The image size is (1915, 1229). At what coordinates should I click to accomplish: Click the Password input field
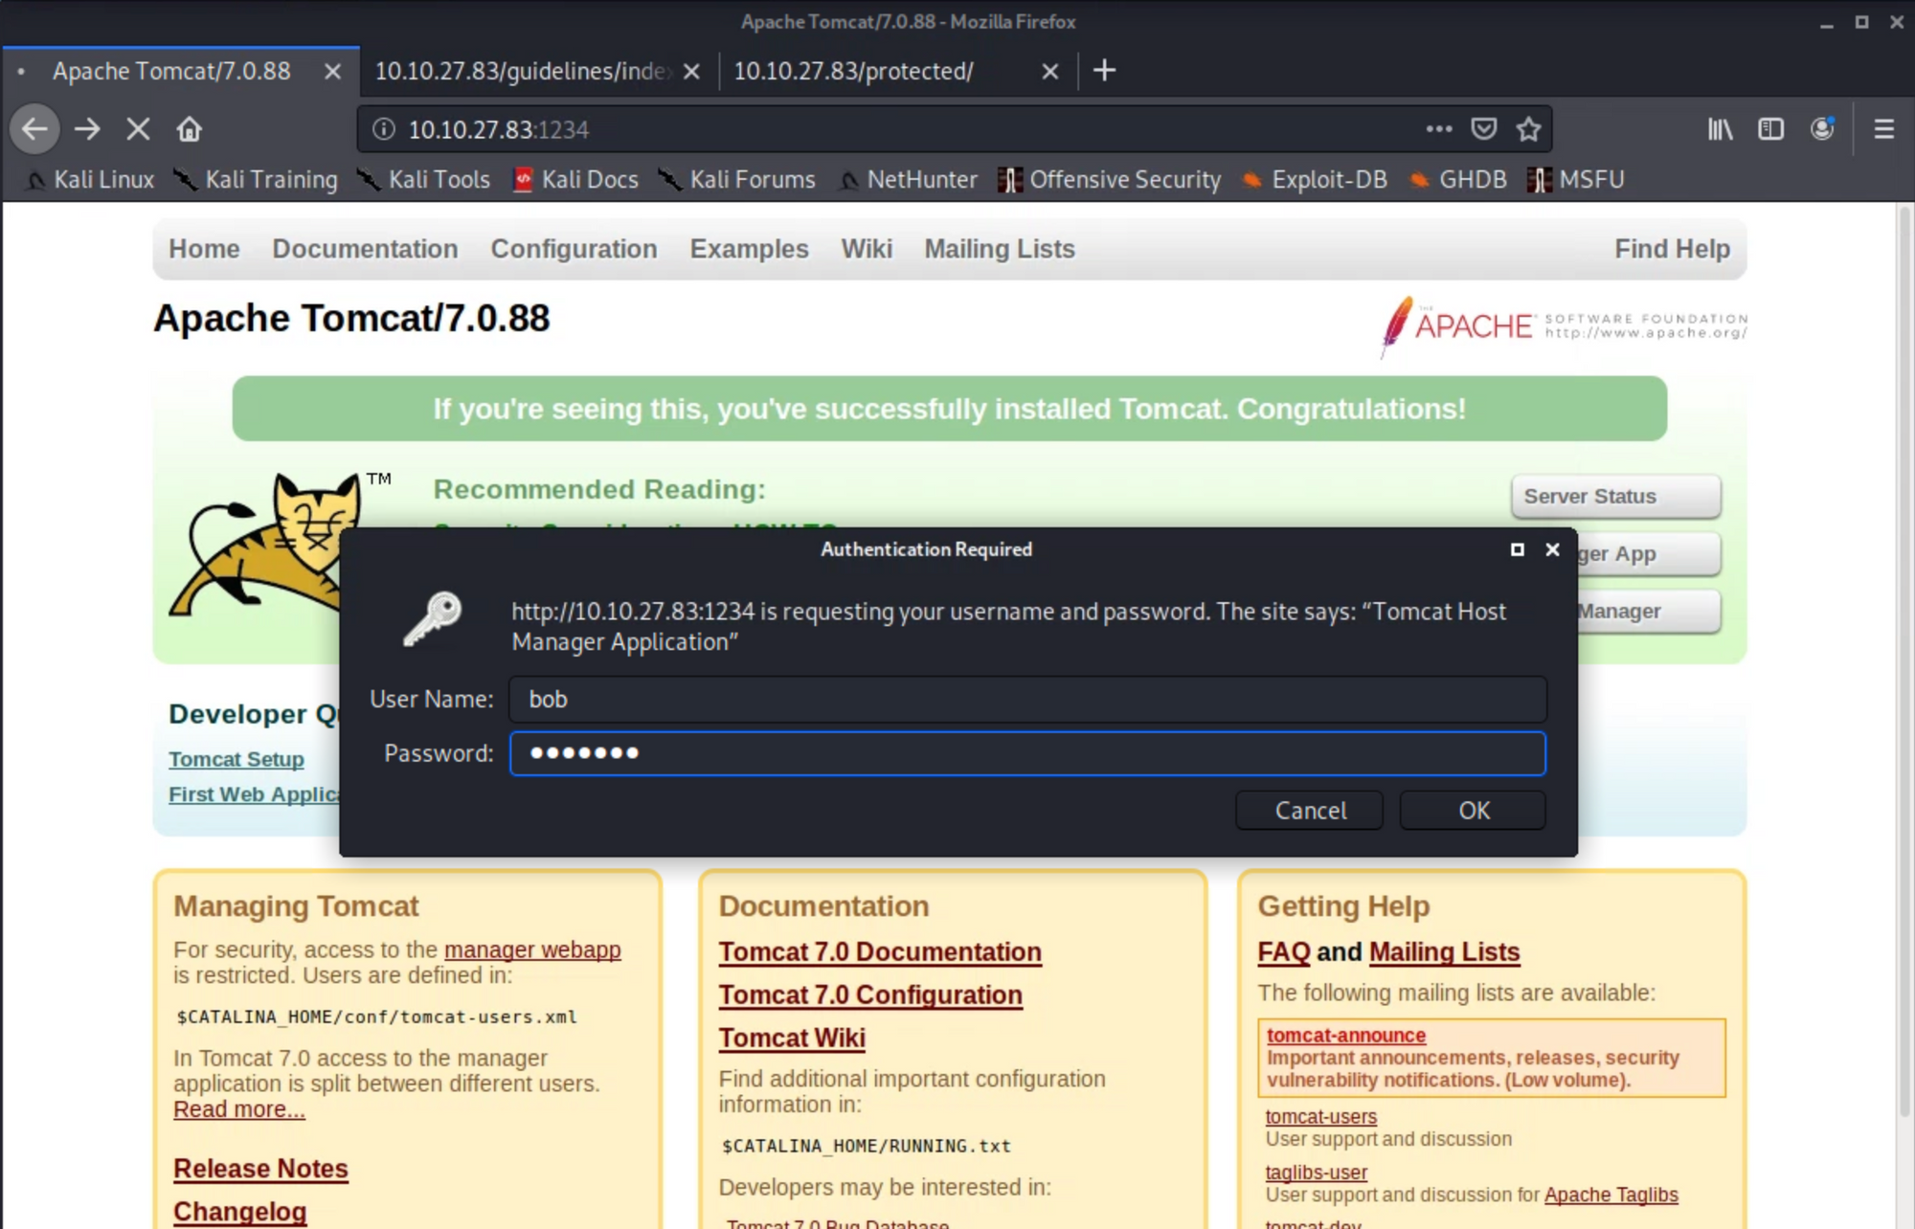pyautogui.click(x=1026, y=754)
